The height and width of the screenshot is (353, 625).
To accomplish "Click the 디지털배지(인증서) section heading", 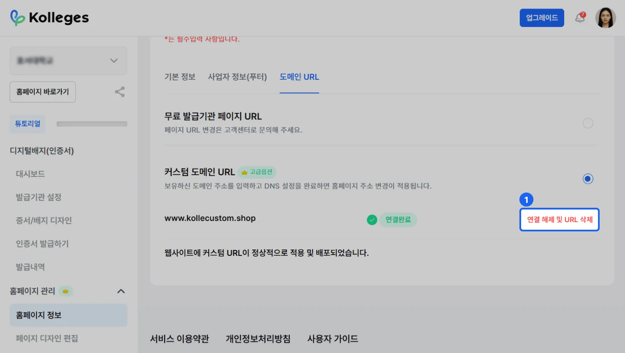I will pyautogui.click(x=42, y=151).
